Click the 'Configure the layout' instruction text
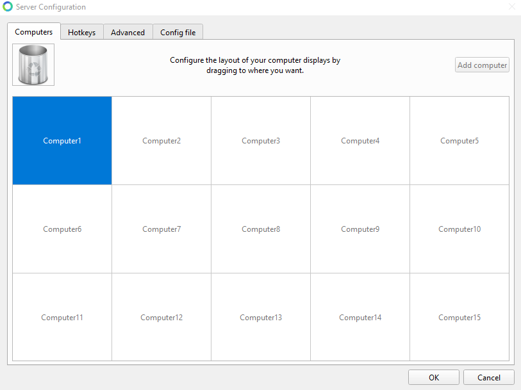Viewport: 521px width, 390px height. pos(255,65)
